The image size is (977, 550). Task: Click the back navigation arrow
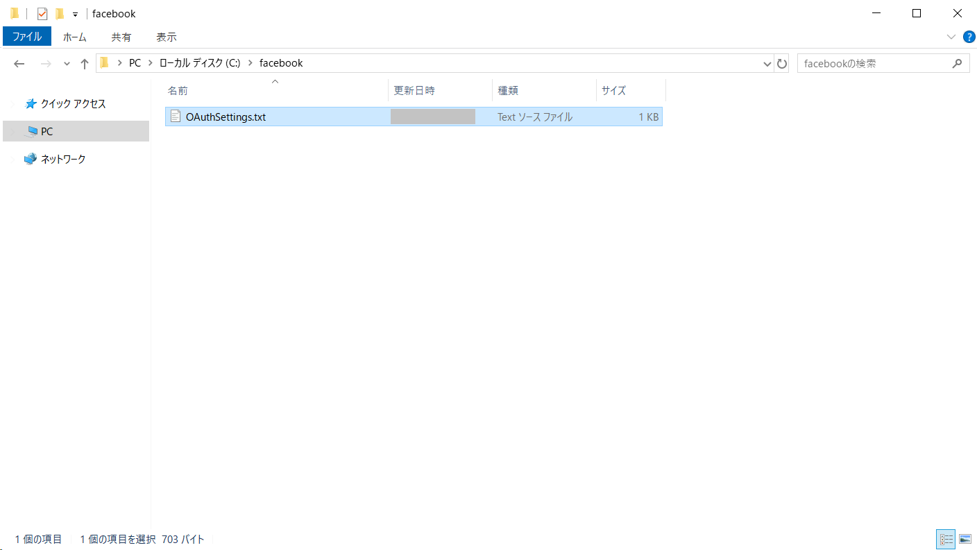pos(19,63)
